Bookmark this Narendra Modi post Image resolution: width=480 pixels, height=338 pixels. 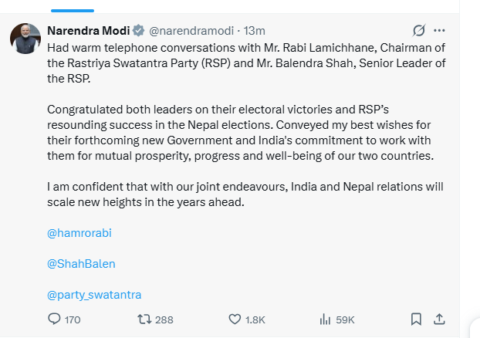pos(416,319)
